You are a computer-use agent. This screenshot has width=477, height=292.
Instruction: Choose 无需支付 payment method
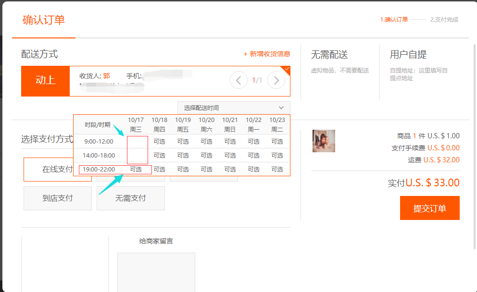pos(130,198)
